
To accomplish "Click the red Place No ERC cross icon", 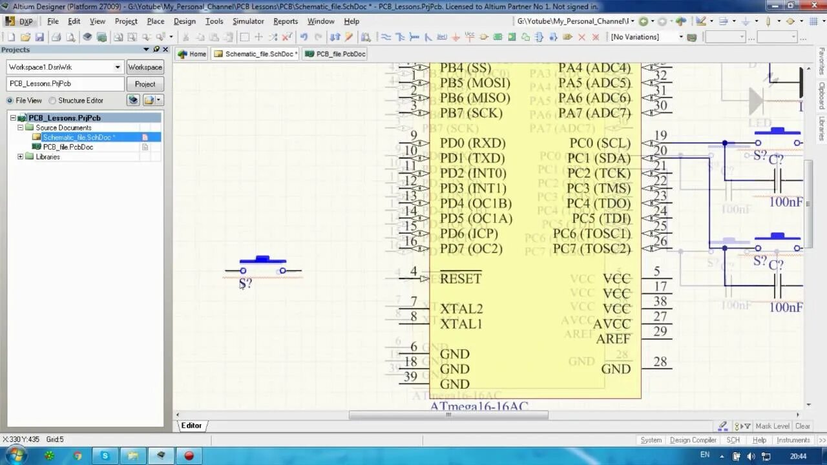I will pyautogui.click(x=581, y=37).
